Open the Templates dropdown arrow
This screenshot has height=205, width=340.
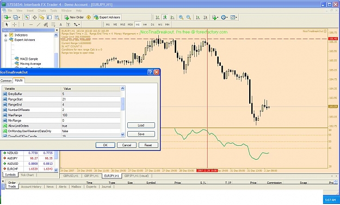click(x=236, y=17)
